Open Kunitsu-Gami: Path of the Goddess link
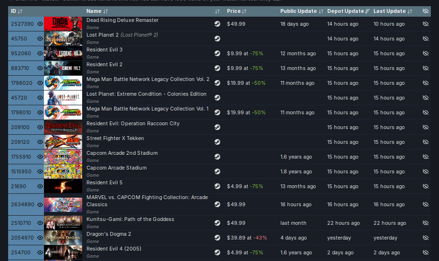Image resolution: width=439 pixels, height=261 pixels. pos(130,219)
